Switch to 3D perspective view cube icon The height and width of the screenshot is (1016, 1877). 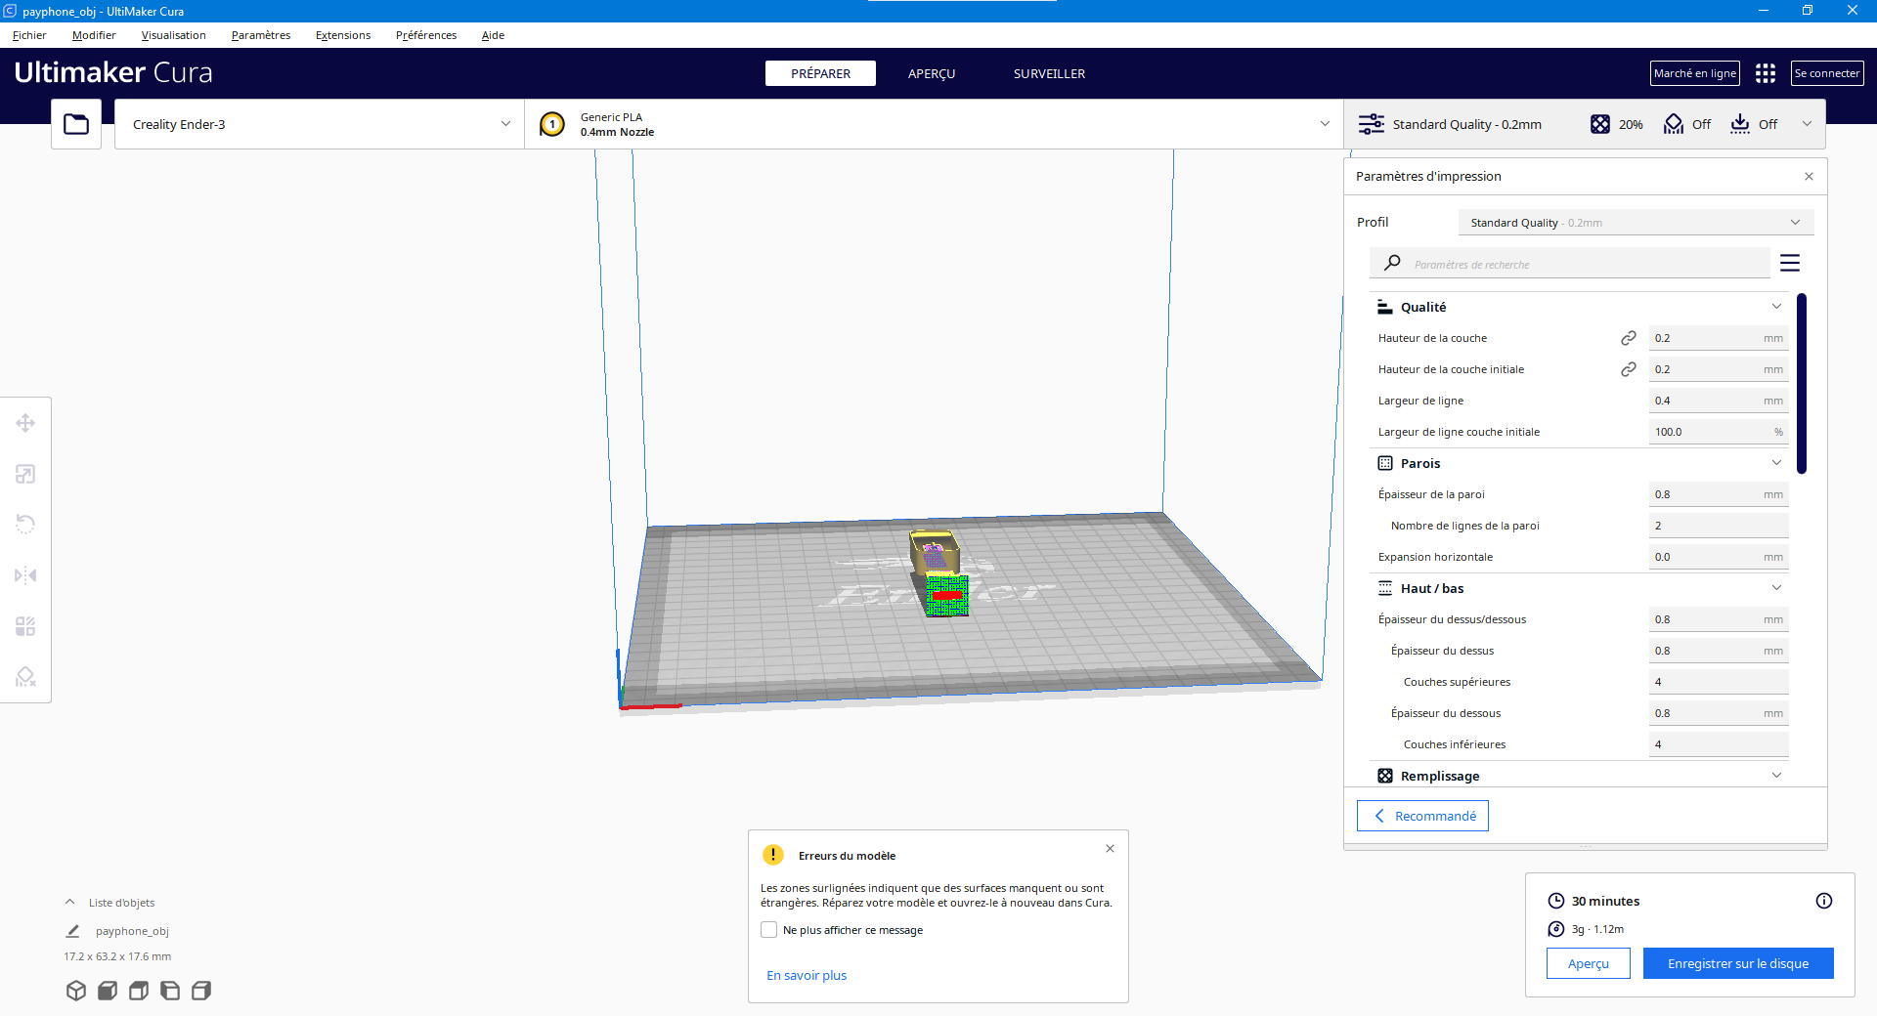click(x=76, y=991)
